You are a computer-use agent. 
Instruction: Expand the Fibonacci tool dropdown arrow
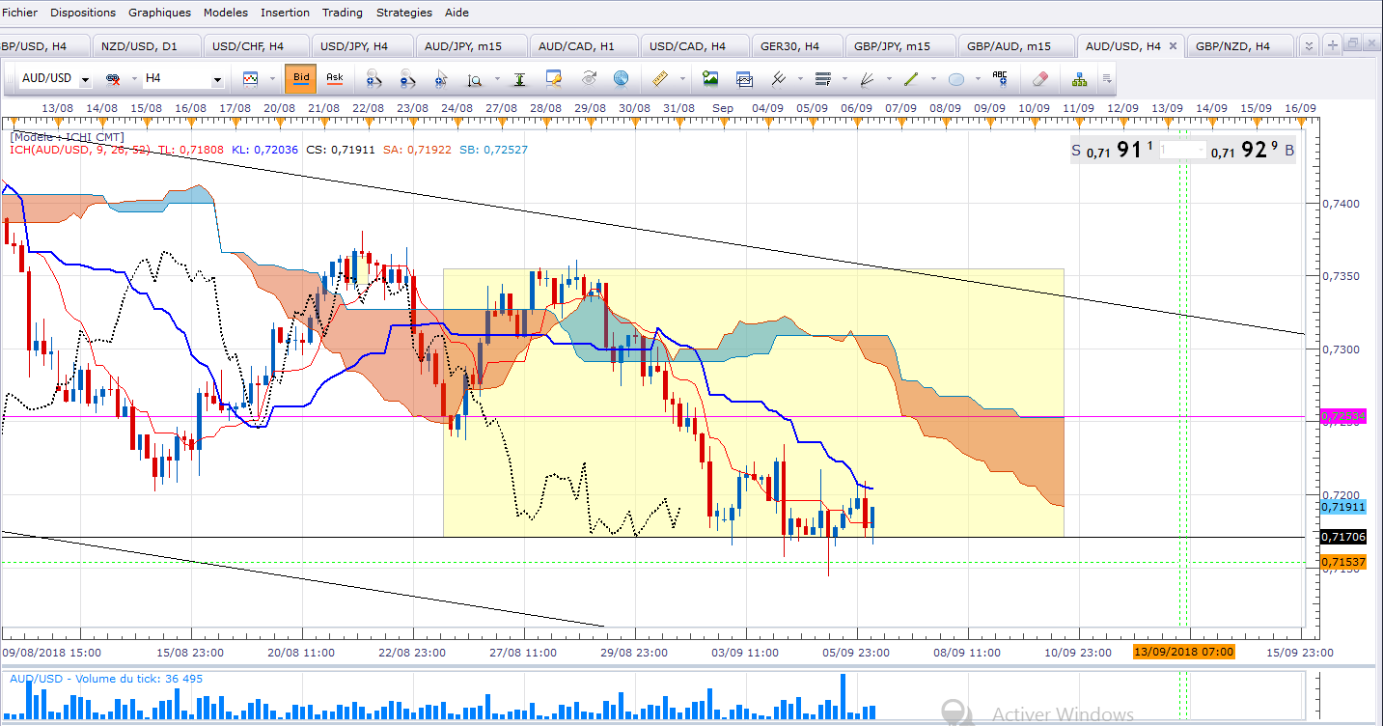coord(844,78)
